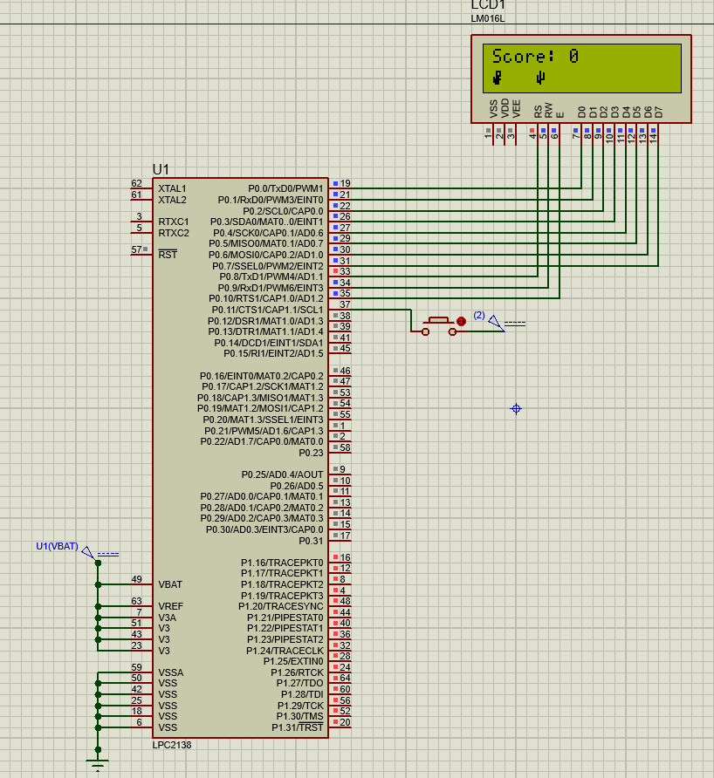Click the P0.2/SCL0/CAP0.0 pin name
The height and width of the screenshot is (778, 714).
[283, 211]
